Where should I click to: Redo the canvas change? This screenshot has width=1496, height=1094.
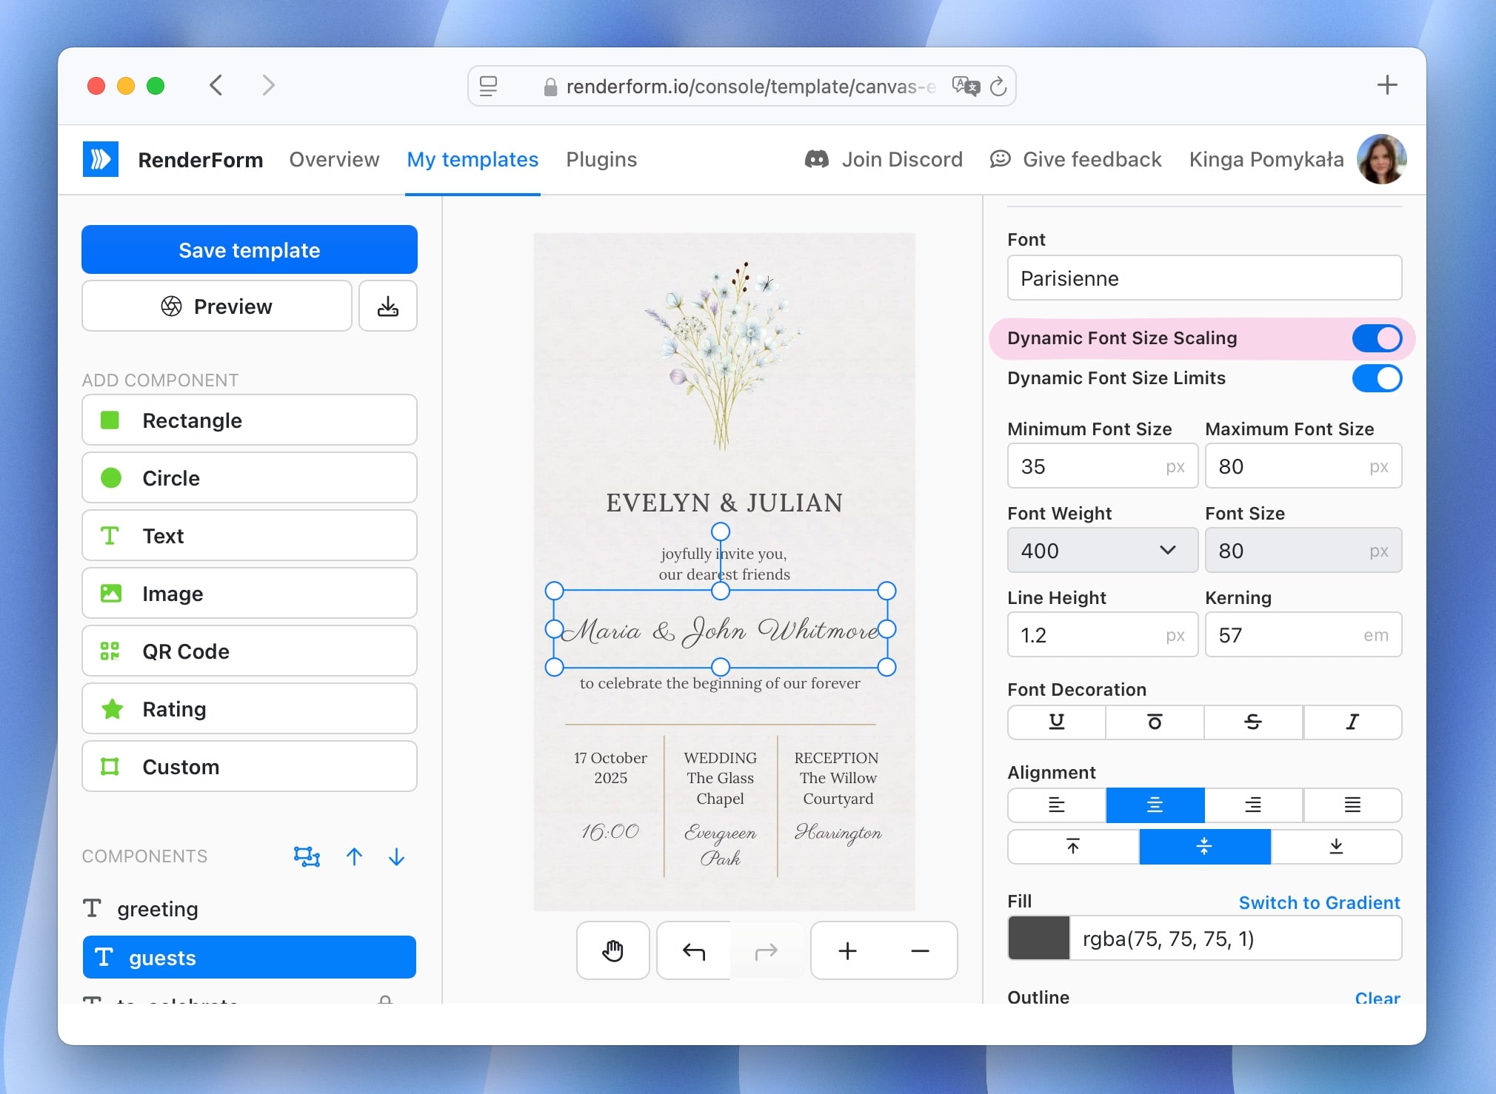coord(767,950)
